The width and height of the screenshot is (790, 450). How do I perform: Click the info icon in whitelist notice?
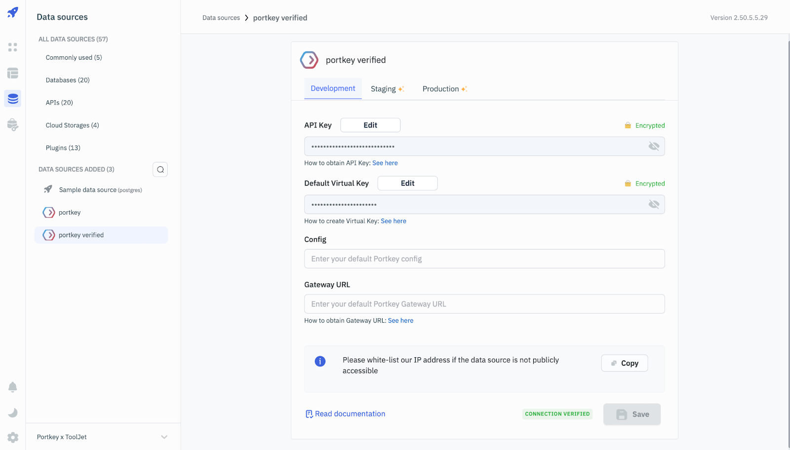[320, 362]
